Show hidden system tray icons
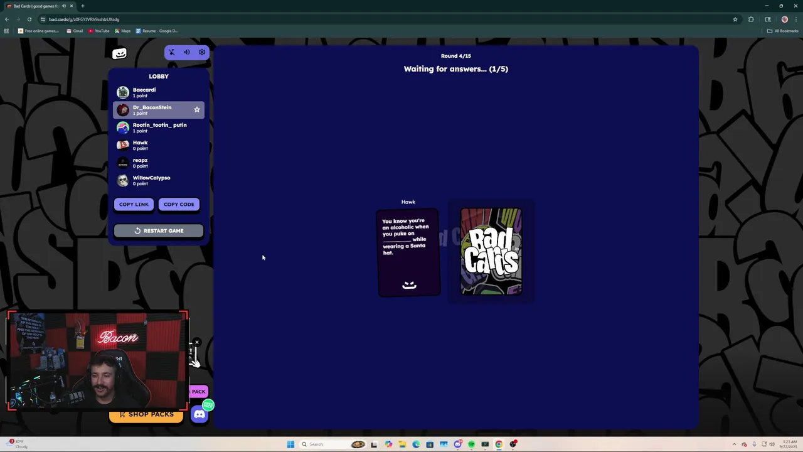The width and height of the screenshot is (803, 452). 734,444
